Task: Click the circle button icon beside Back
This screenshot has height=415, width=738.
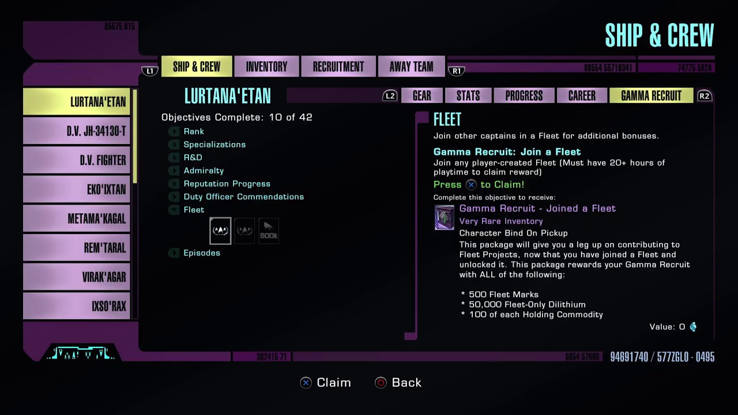Action: point(381,383)
